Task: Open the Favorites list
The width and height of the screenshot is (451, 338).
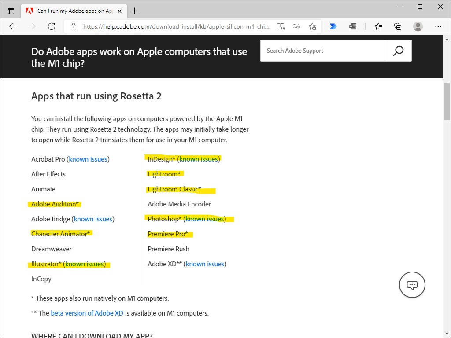Action: tap(378, 26)
